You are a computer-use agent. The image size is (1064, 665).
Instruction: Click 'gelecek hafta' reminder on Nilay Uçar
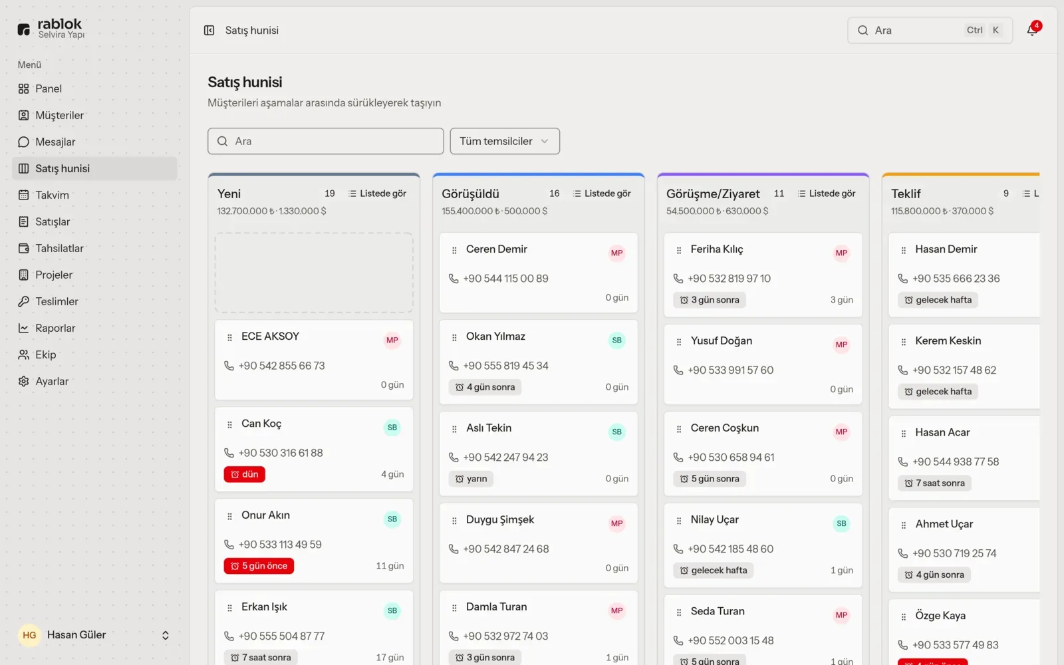click(x=713, y=571)
